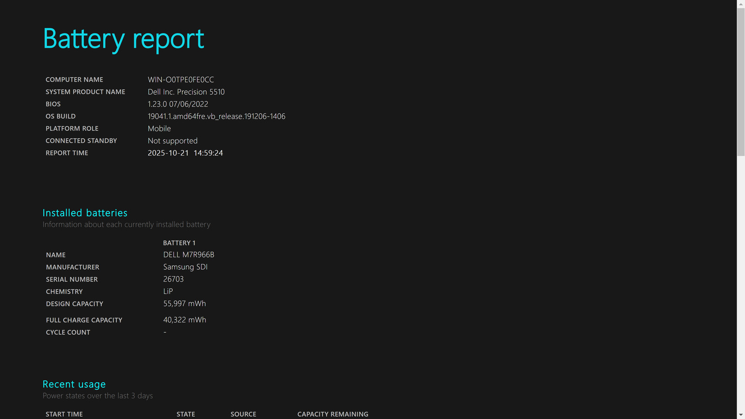
Task: Click the scrollbar down arrow
Action: [x=741, y=415]
